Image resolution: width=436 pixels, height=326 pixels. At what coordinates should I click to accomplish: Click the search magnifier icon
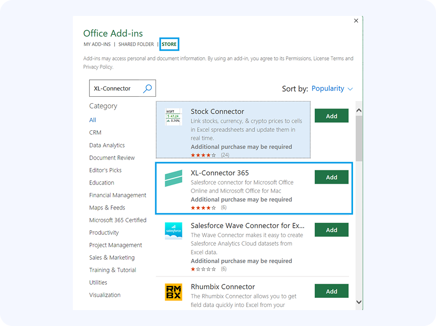pyautogui.click(x=147, y=89)
